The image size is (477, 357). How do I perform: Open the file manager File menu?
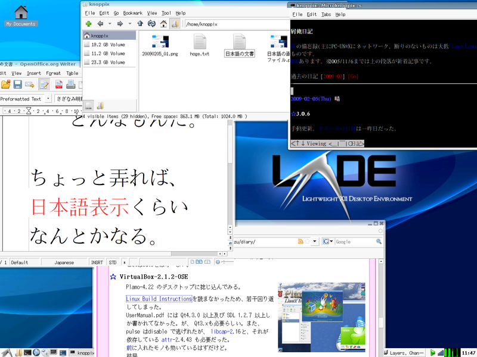click(x=90, y=13)
